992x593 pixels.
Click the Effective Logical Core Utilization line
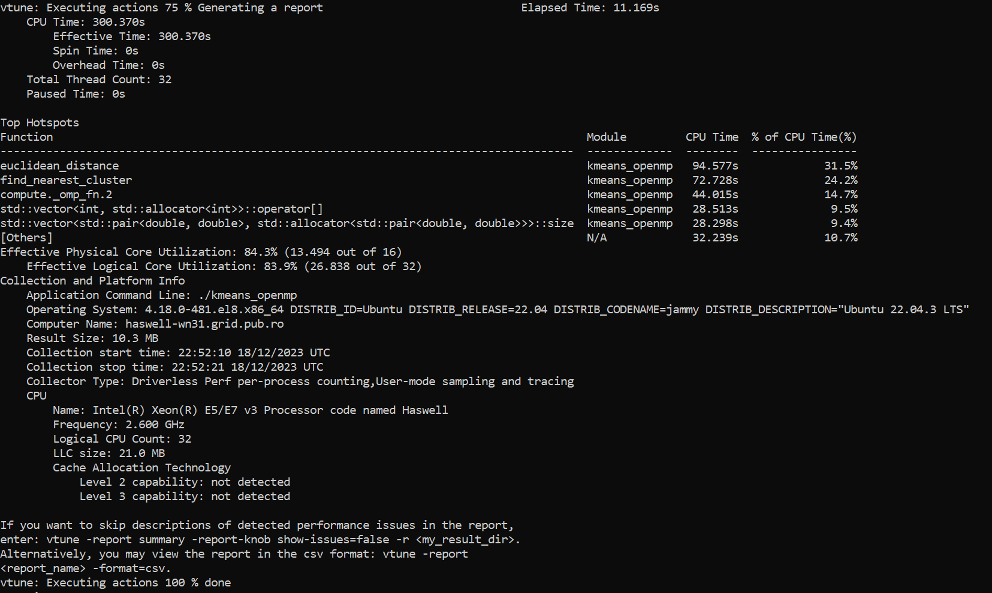tap(224, 267)
